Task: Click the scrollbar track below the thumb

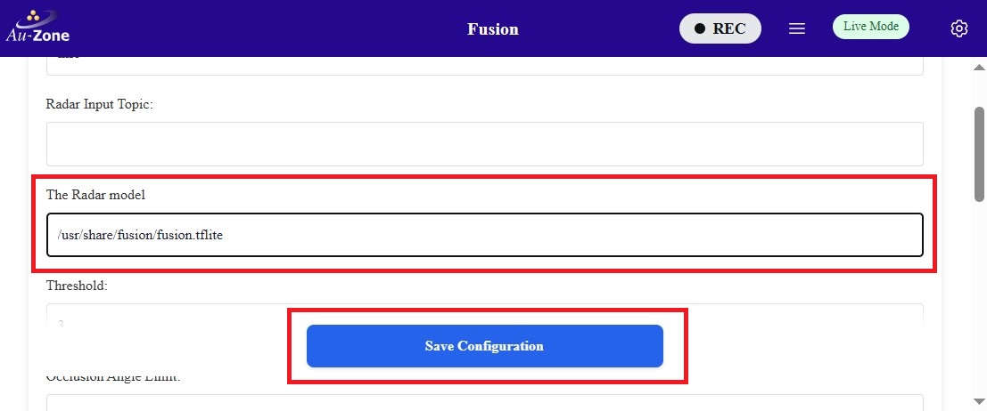Action: tap(978, 302)
